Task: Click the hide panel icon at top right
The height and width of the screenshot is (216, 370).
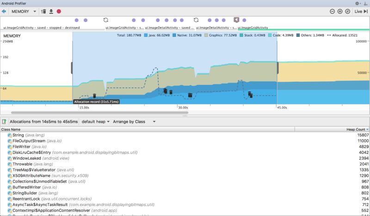Action: [365, 3]
